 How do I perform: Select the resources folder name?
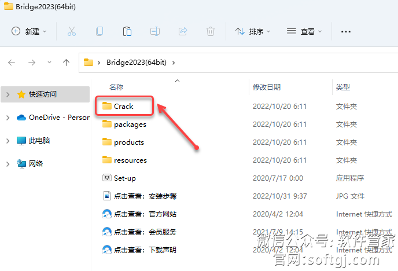(131, 160)
